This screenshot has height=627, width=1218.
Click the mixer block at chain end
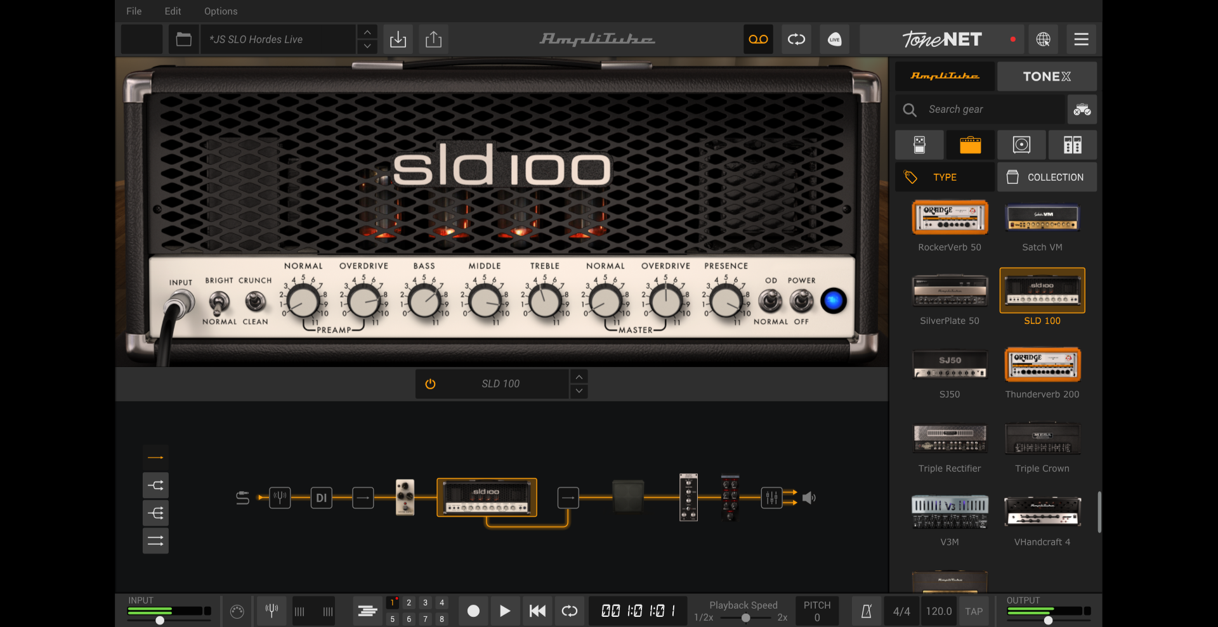[771, 498]
